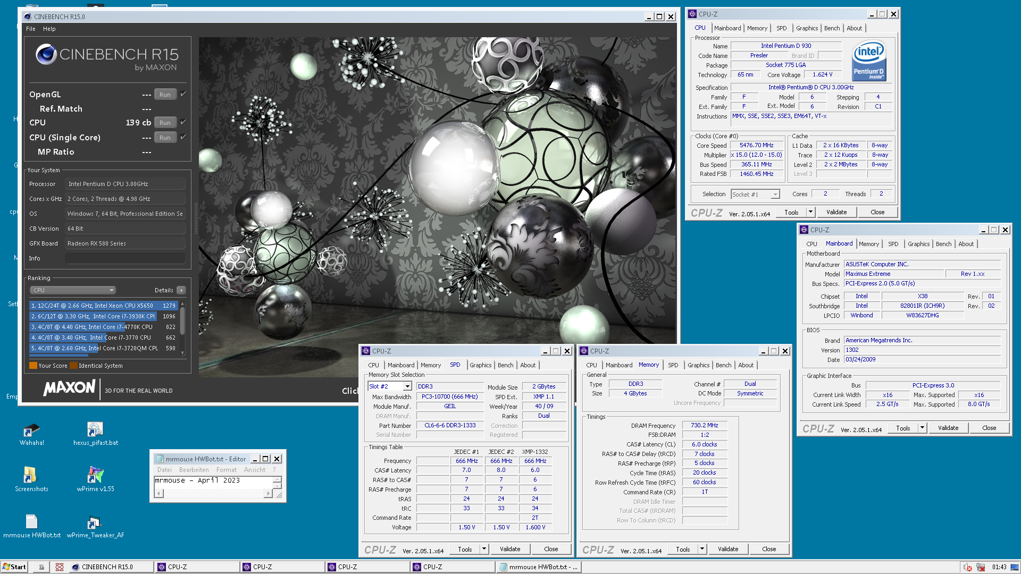Open the Socket #1 selection dropdown
The height and width of the screenshot is (574, 1021).
click(x=755, y=195)
